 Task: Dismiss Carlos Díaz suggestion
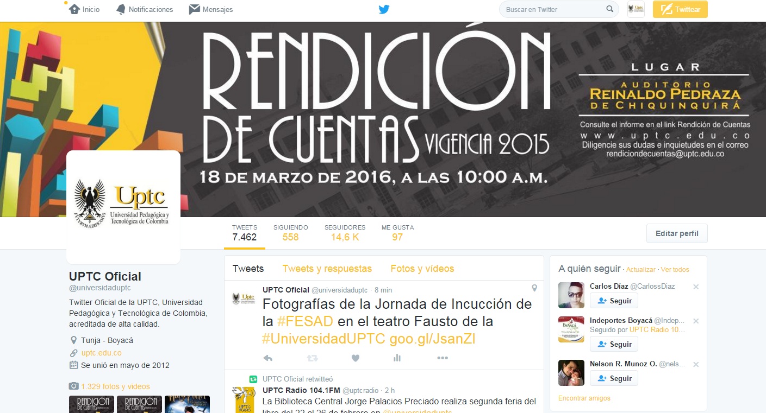pyautogui.click(x=696, y=287)
